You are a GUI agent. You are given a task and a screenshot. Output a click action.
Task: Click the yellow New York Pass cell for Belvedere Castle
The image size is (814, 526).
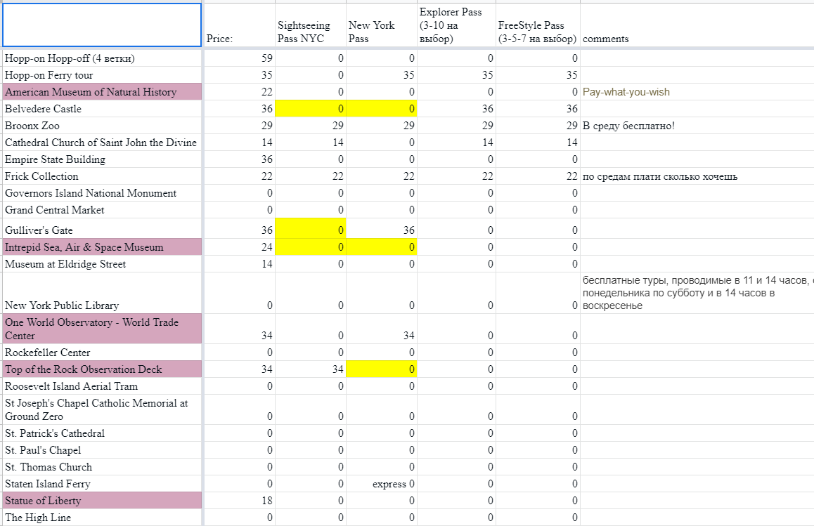[x=382, y=109]
